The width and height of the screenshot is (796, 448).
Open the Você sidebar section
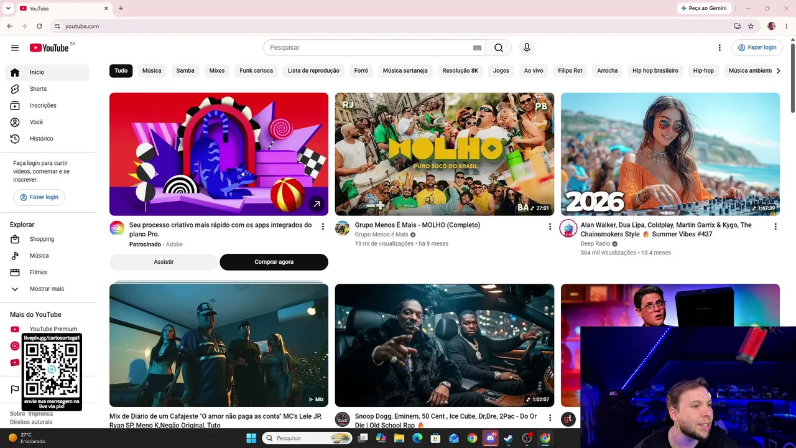point(47,122)
